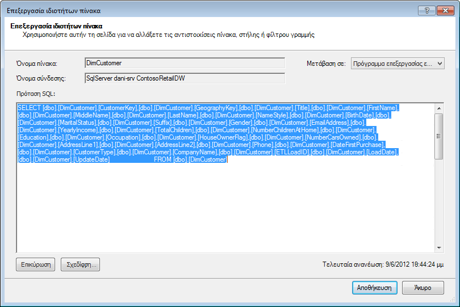Screen dimensions: 460x307
Task: Close the table properties dialog
Action: [x=445, y=11]
